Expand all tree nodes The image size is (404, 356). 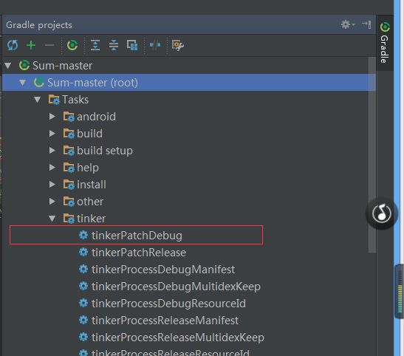pyautogui.click(x=95, y=45)
